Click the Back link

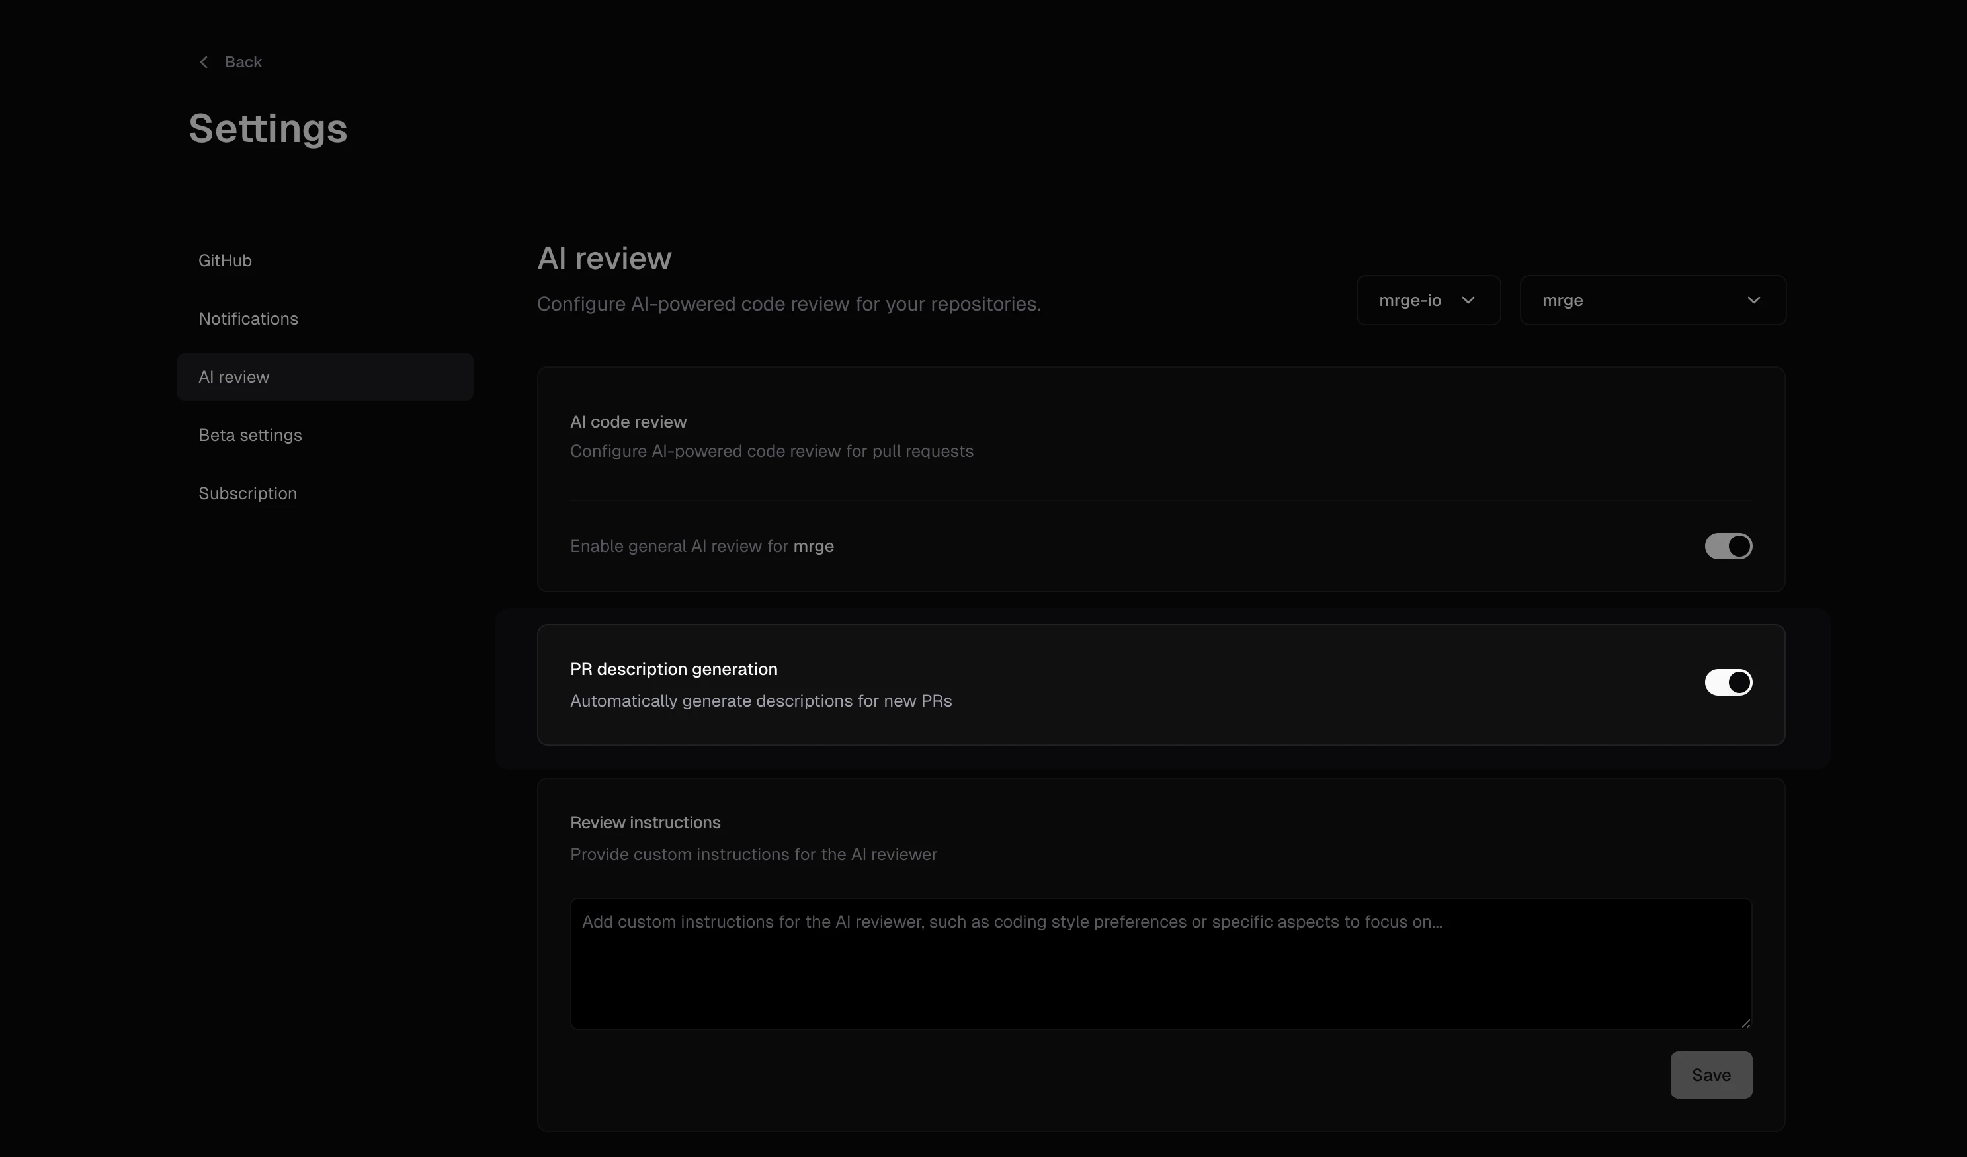pos(243,61)
